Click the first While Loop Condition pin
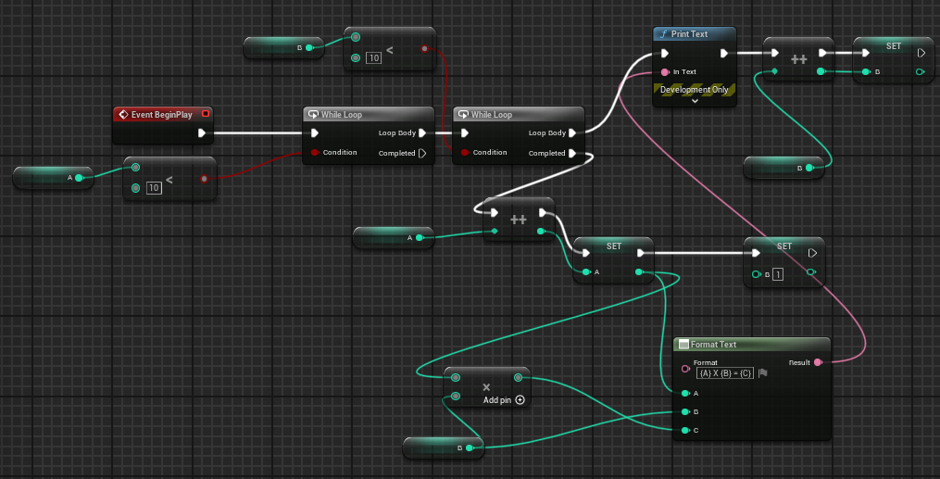Screen dimensions: 940x479 [x=315, y=152]
